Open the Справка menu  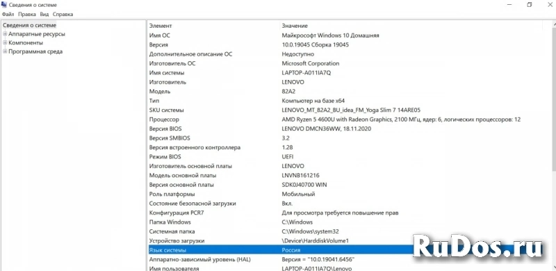coord(63,14)
